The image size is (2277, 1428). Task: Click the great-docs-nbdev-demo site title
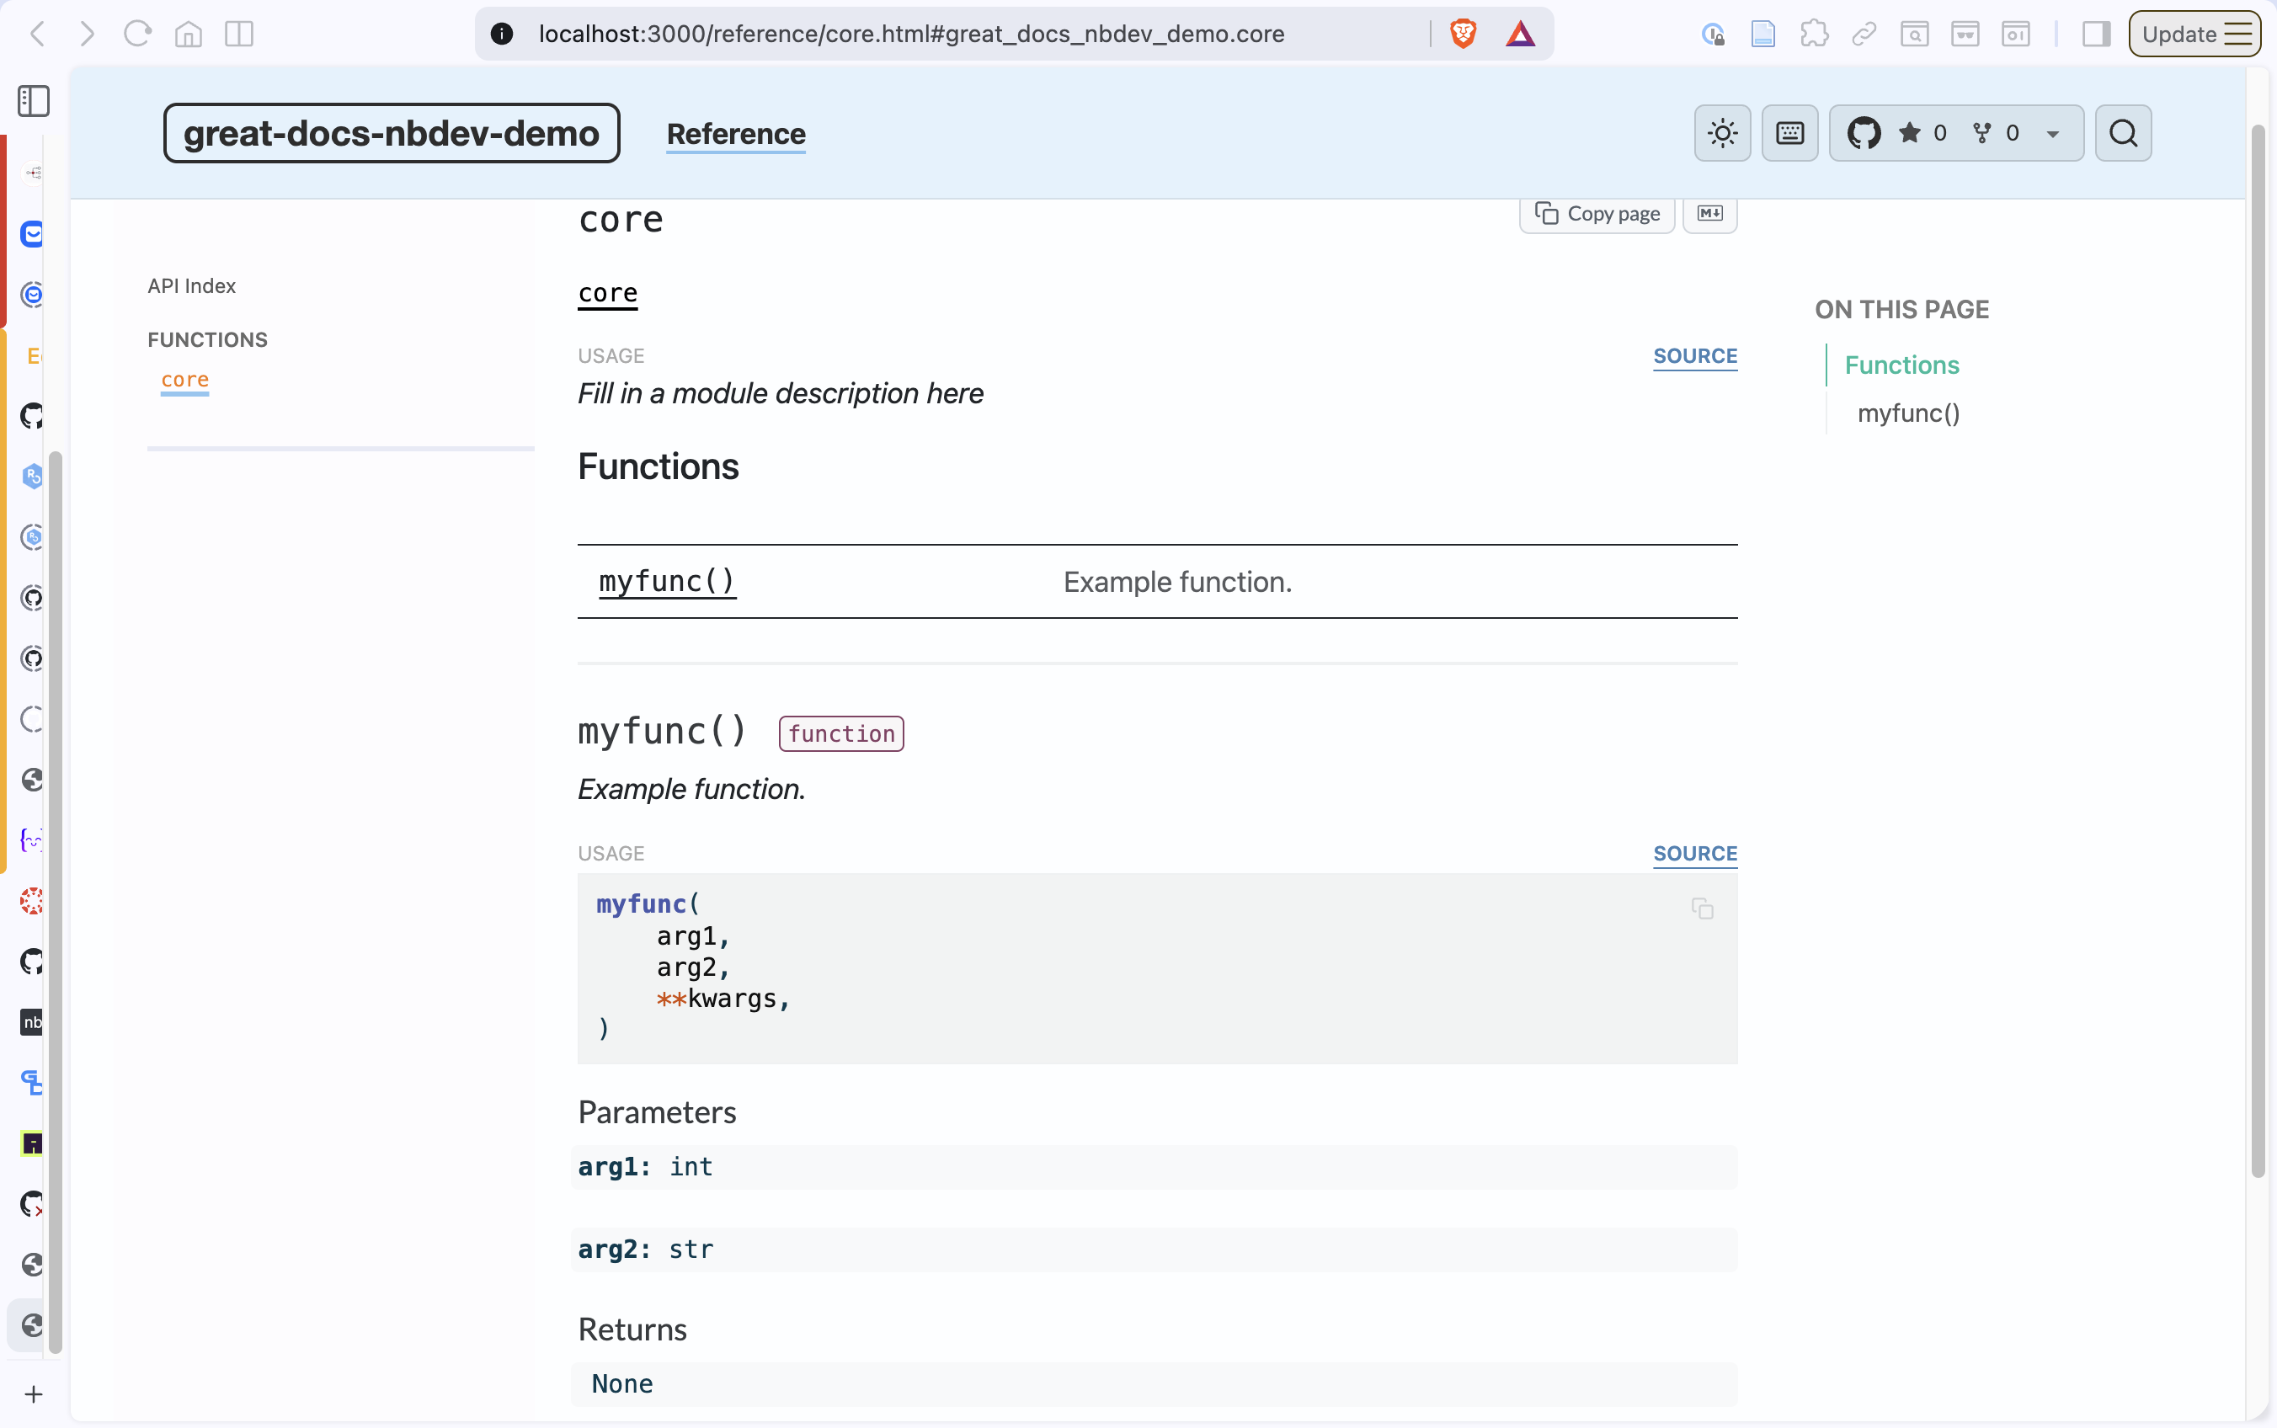click(x=391, y=133)
